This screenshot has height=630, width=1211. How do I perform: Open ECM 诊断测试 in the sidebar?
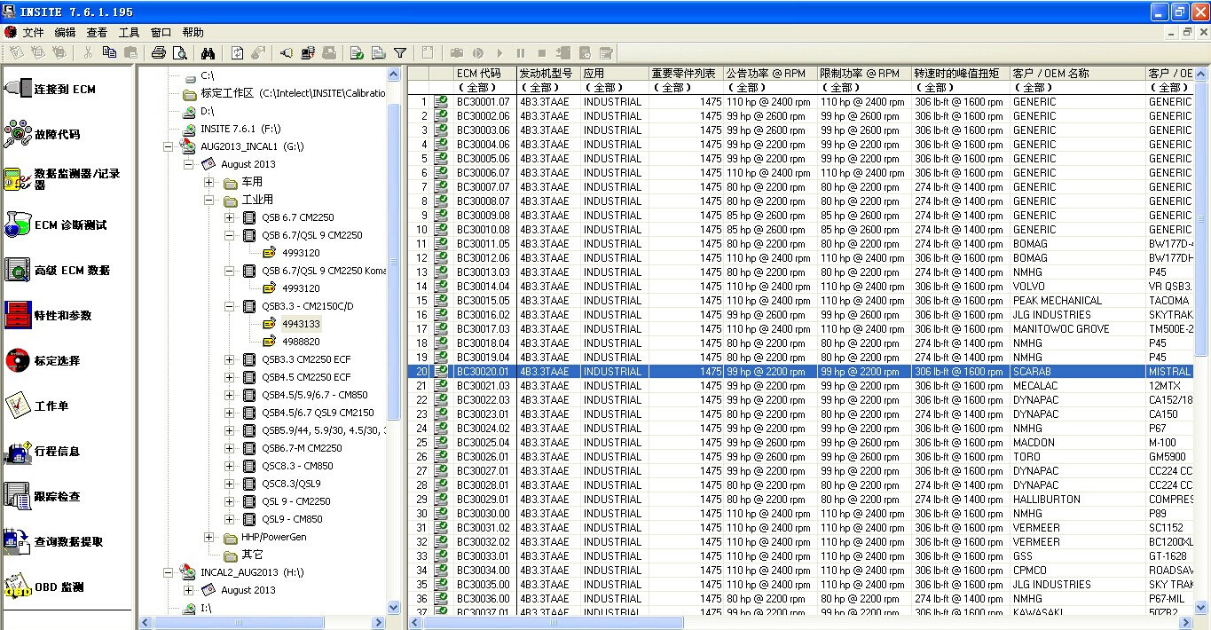tap(56, 225)
